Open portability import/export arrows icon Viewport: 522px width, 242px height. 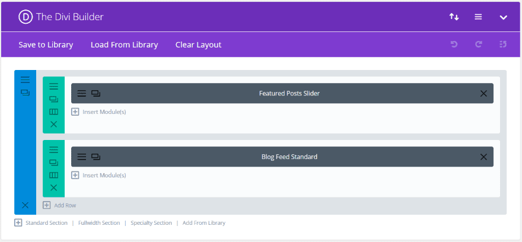454,17
